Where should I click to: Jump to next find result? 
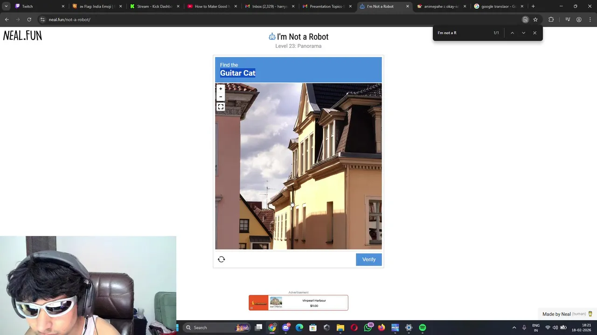523,33
